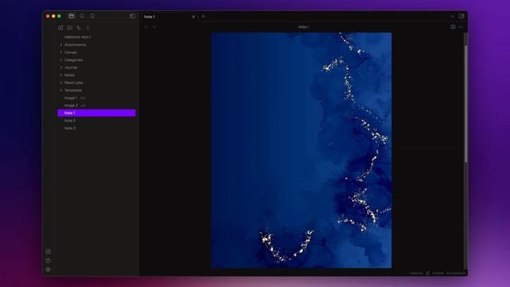Open the bookmarks pane icon
The image size is (510, 287).
pos(92,16)
